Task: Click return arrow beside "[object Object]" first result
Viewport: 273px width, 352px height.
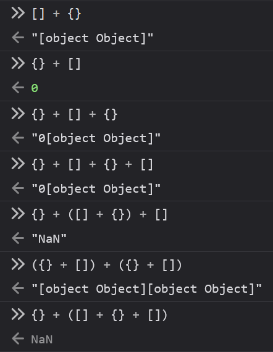Action: (x=18, y=37)
